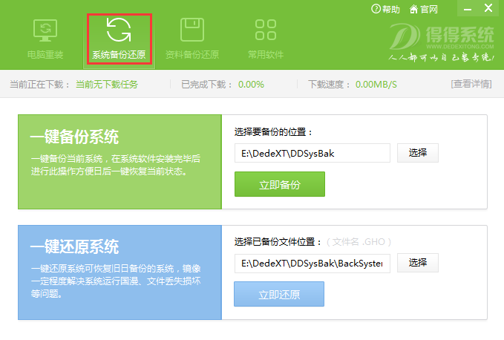
Task: Click the 立即还原 restore button
Action: (x=279, y=295)
